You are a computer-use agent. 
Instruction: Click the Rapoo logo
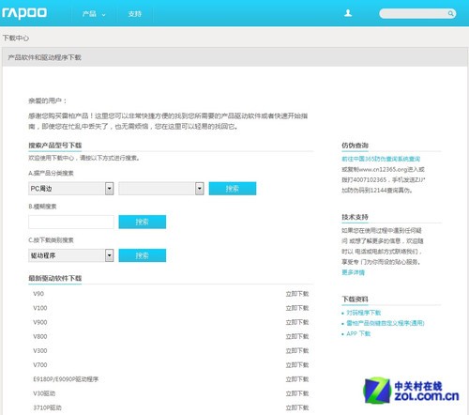coord(24,13)
